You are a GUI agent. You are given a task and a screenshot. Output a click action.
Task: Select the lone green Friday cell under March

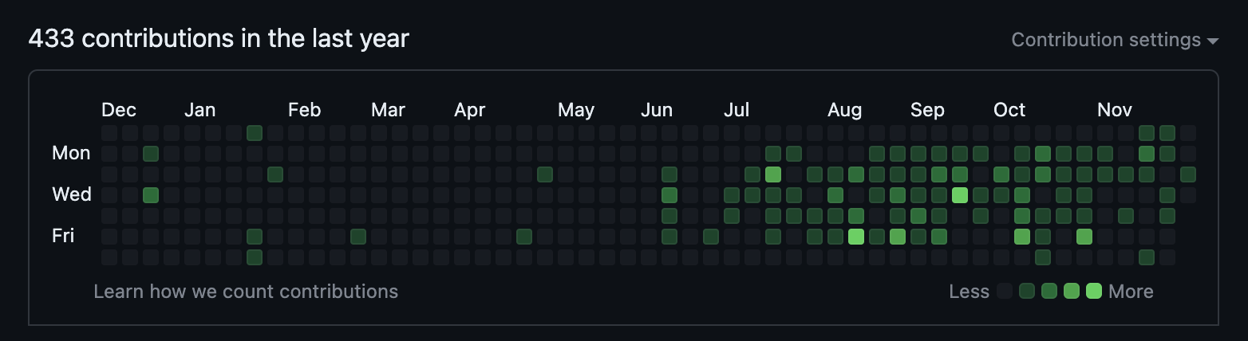point(358,237)
